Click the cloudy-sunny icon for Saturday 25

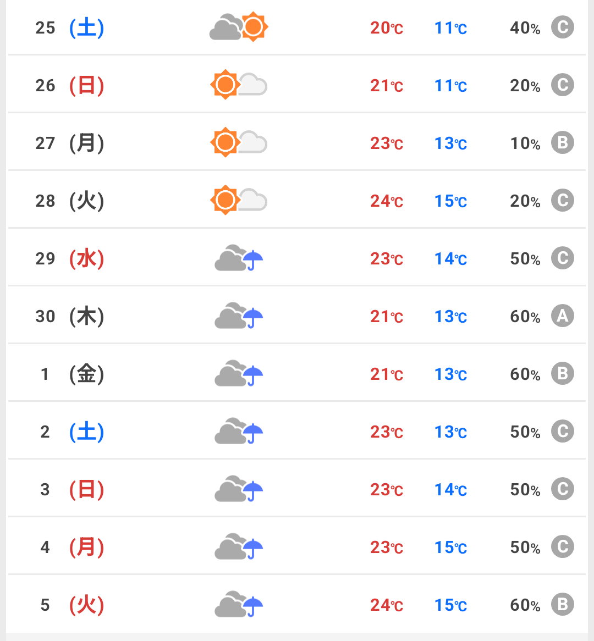coord(239,27)
